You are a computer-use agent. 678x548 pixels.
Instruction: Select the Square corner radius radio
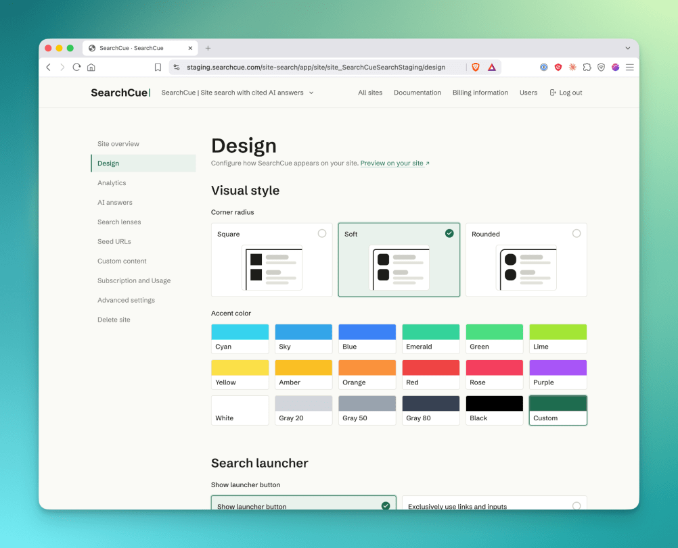point(322,234)
